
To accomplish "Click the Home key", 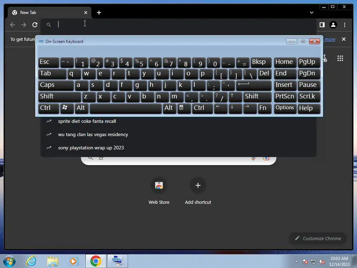I will pyautogui.click(x=285, y=63).
